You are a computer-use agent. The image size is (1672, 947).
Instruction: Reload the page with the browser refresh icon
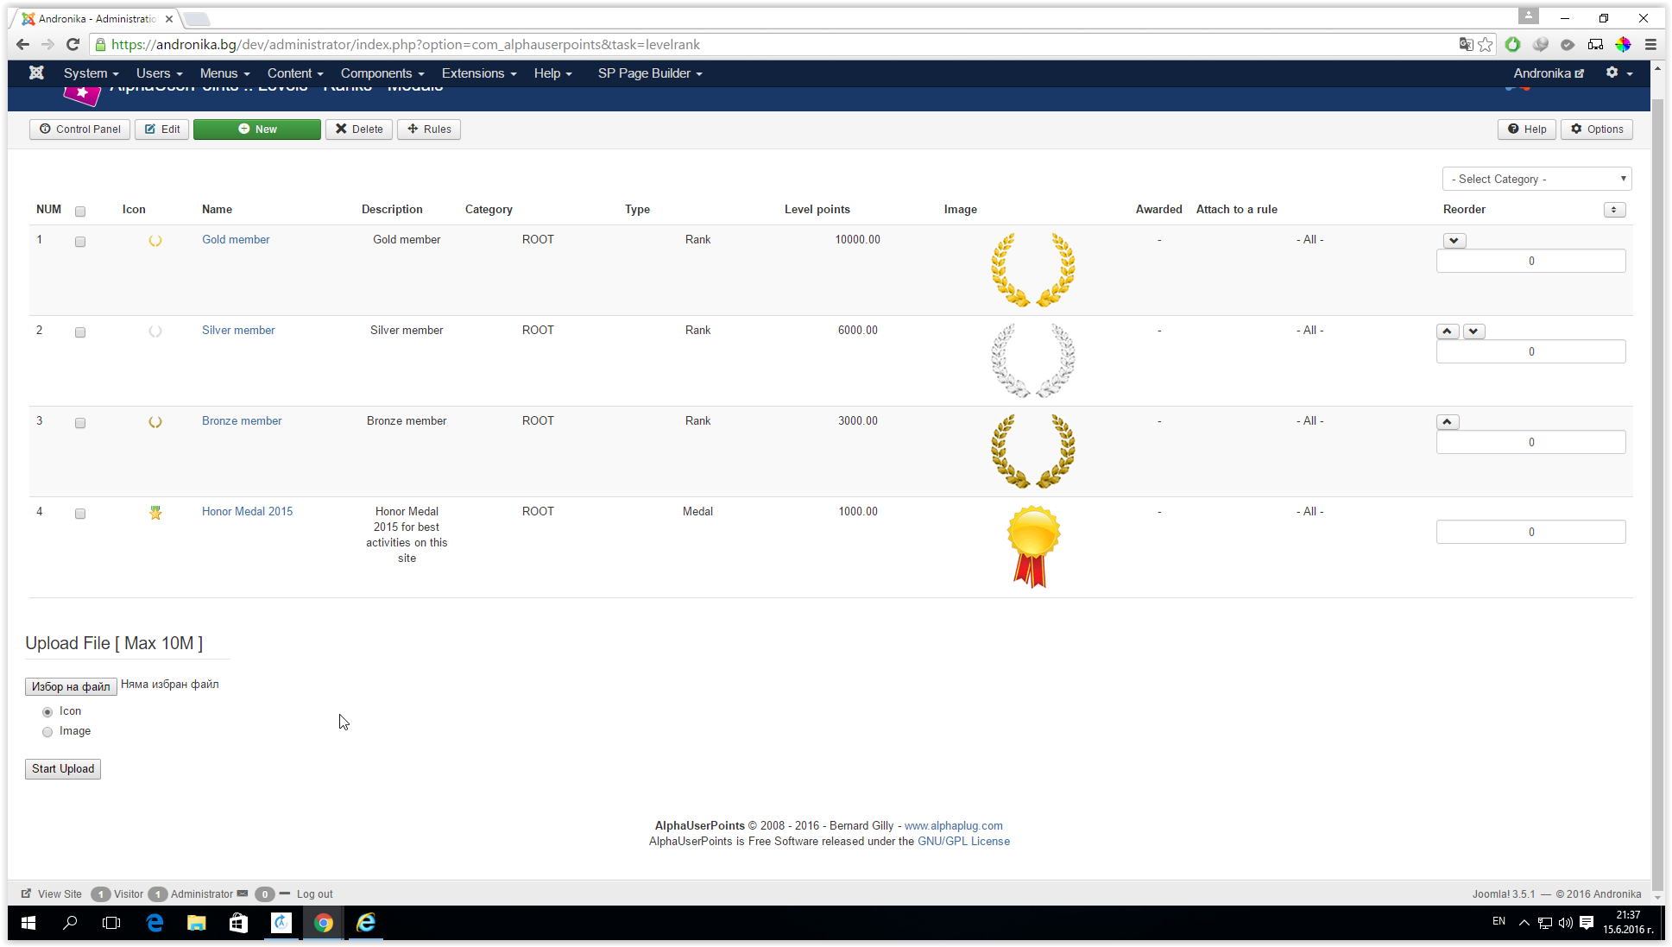[73, 44]
